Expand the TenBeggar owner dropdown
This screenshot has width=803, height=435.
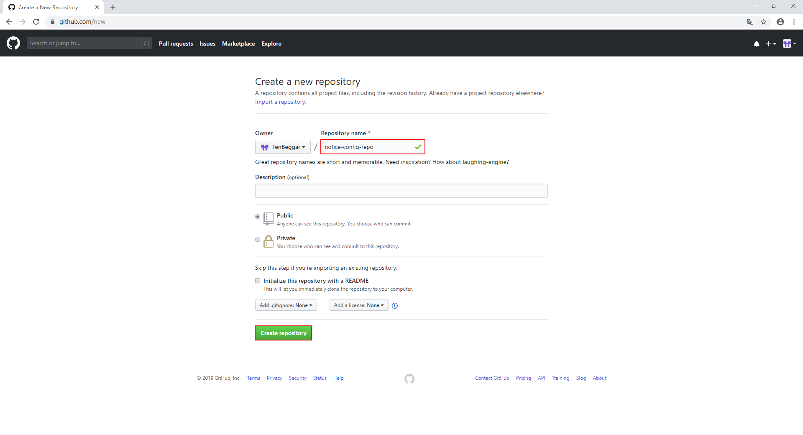click(283, 147)
